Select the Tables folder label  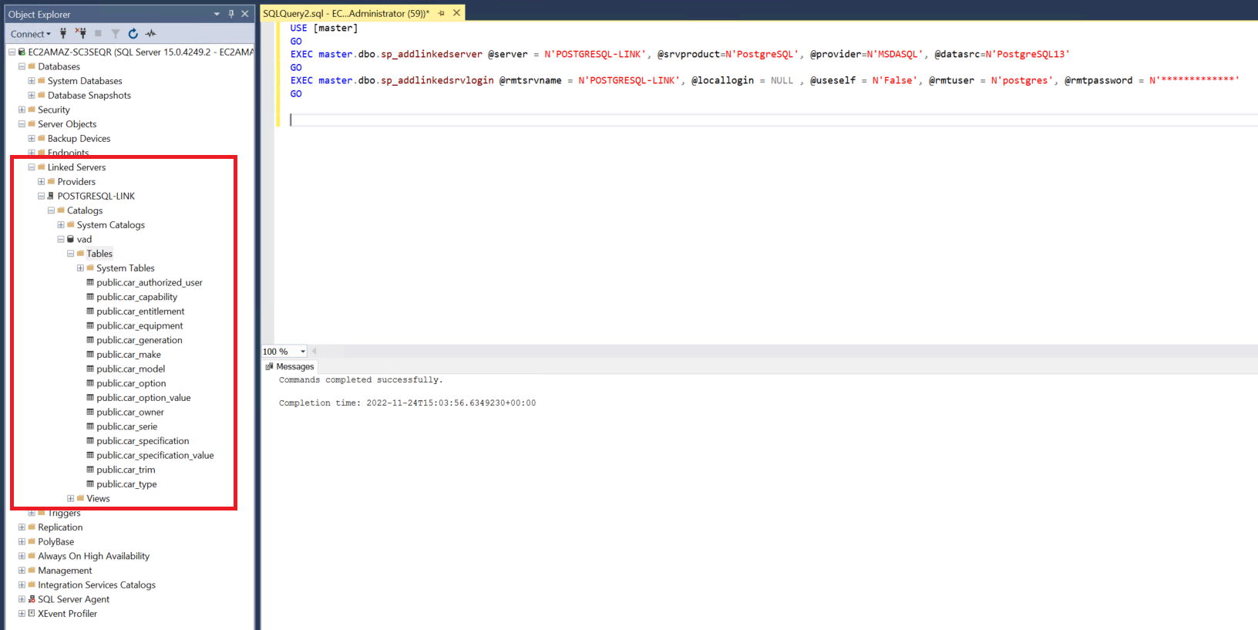pyautogui.click(x=99, y=254)
